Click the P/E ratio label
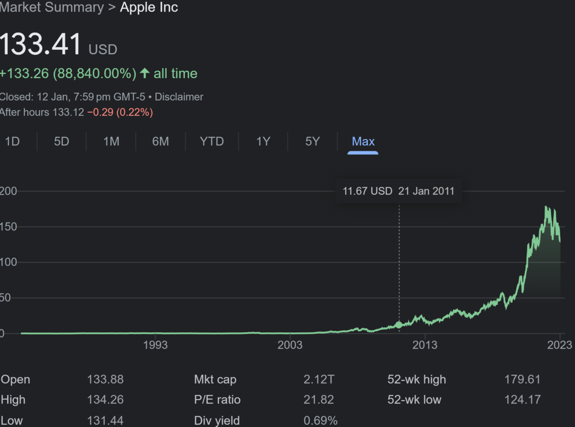Image resolution: width=575 pixels, height=427 pixels. pyautogui.click(x=218, y=400)
